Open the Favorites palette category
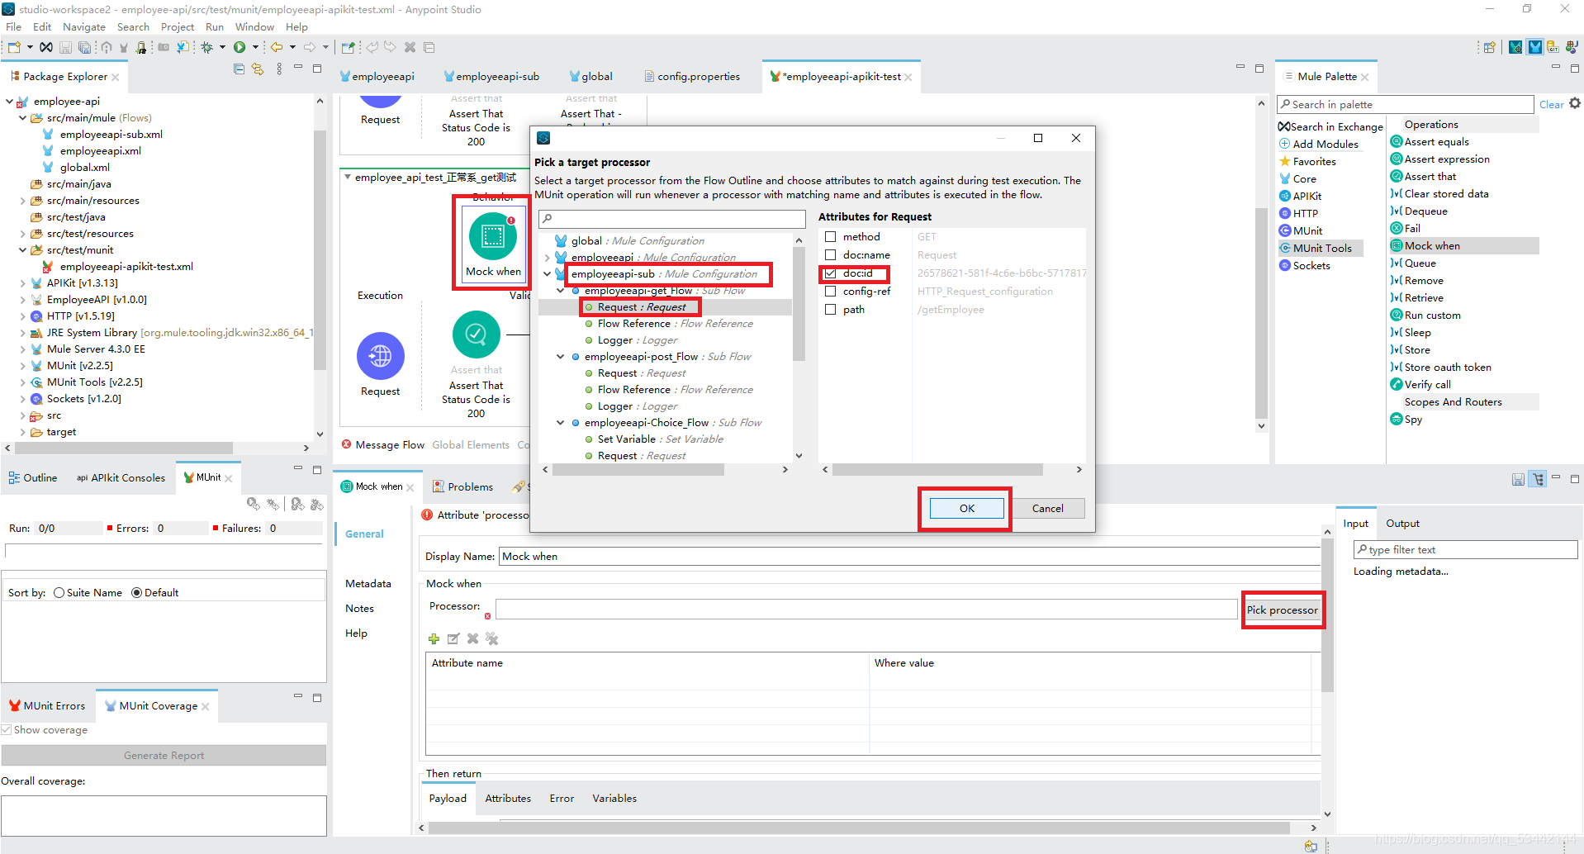The image size is (1584, 854). 1313,161
